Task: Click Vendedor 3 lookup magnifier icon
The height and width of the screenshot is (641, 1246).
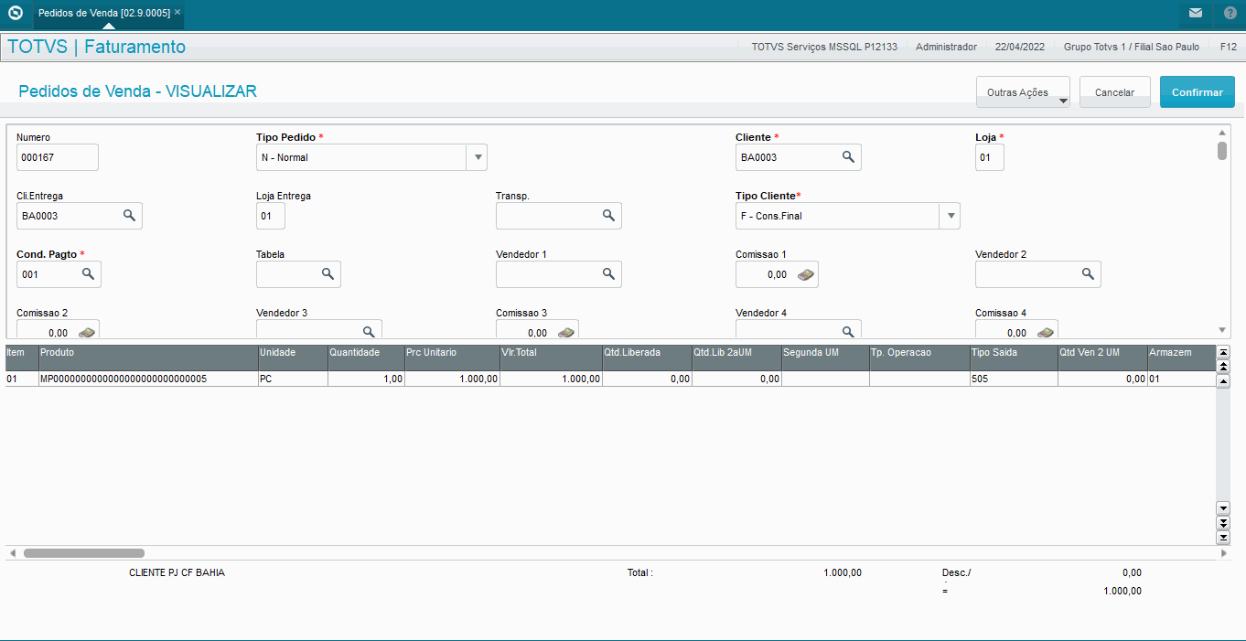Action: click(369, 332)
